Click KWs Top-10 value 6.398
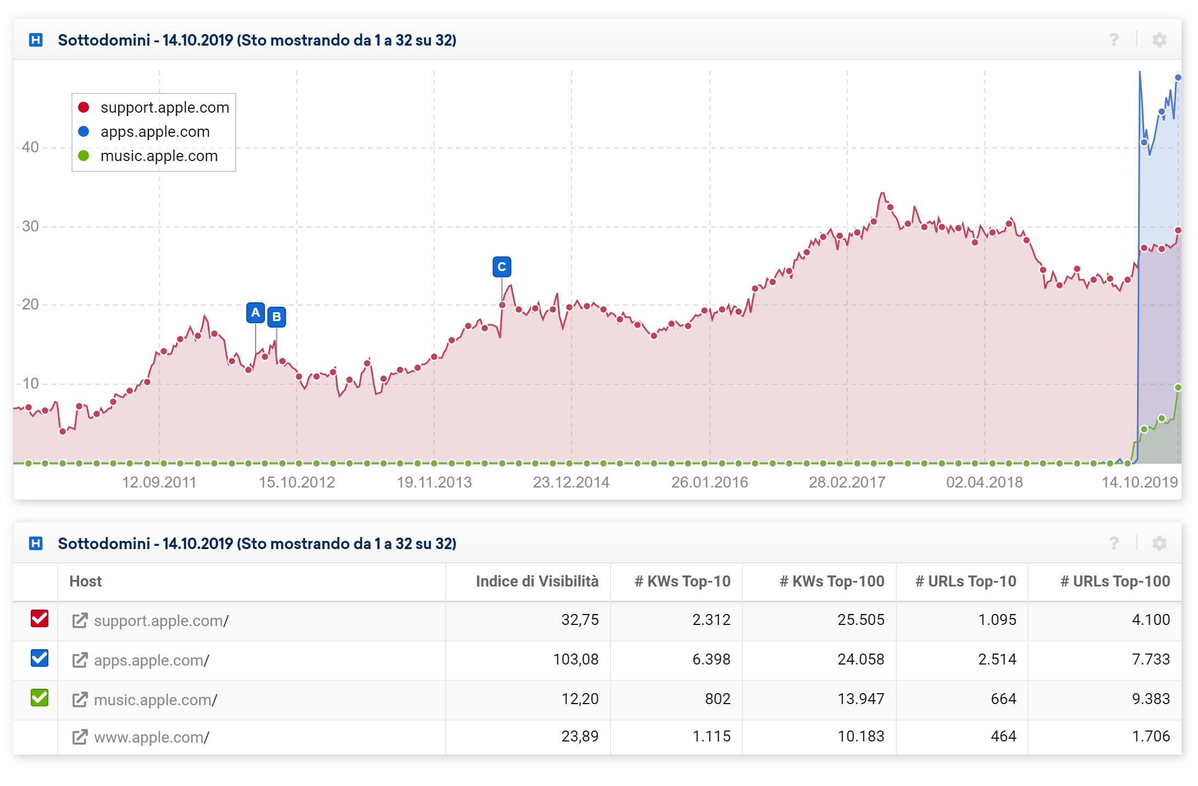 [711, 660]
